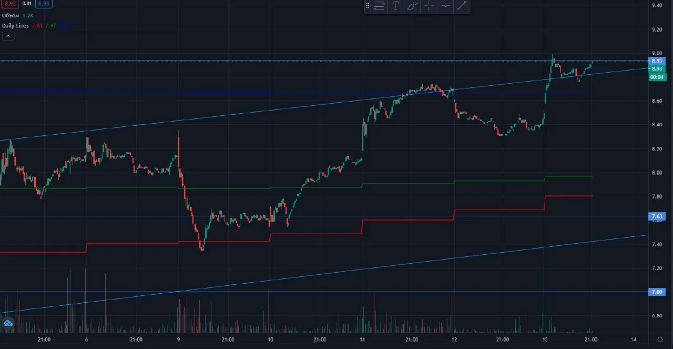The width and height of the screenshot is (673, 349).
Task: Open chart settings gear at the axis corner
Action: (660, 339)
